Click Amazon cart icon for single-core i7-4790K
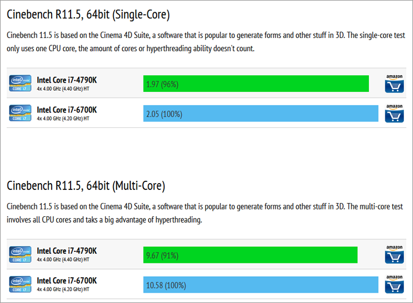 [x=394, y=83]
